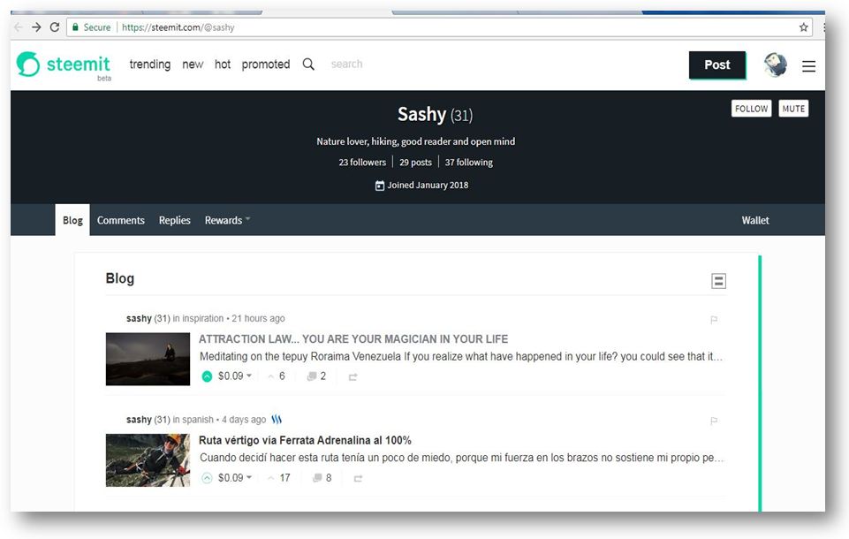This screenshot has height=539, width=849.
Task: Go to hot posts
Action: coord(223,65)
